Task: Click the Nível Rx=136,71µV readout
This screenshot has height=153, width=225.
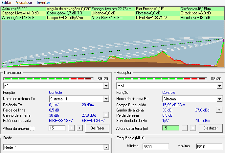Action: tap(151, 18)
